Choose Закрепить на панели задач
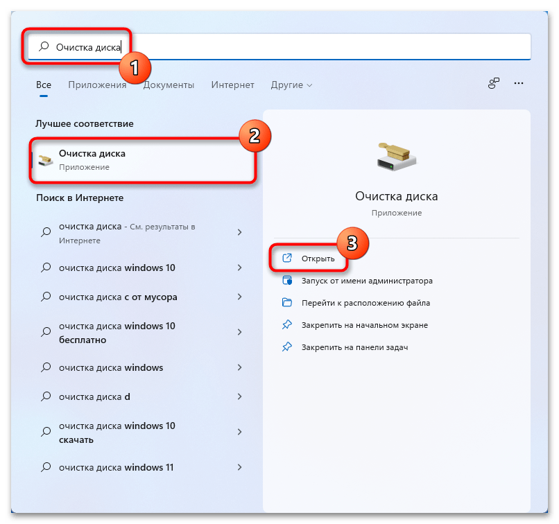This screenshot has width=559, height=524. point(354,347)
